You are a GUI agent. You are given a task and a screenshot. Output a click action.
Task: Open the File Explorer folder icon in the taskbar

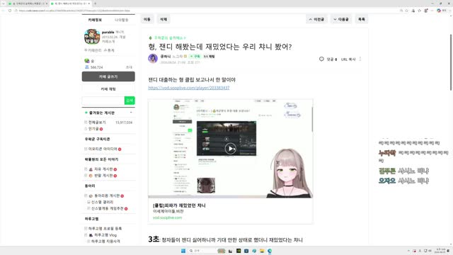pyautogui.click(x=262, y=251)
